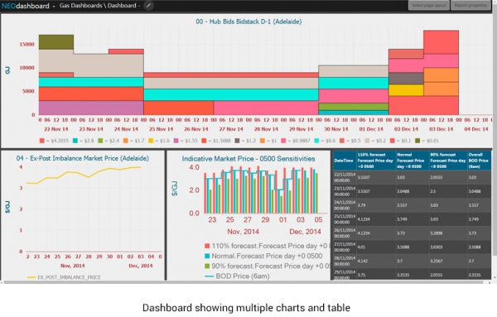The width and height of the screenshot is (497, 317).
Task: Toggle 110% forecast series legend entry
Action: coord(266,246)
